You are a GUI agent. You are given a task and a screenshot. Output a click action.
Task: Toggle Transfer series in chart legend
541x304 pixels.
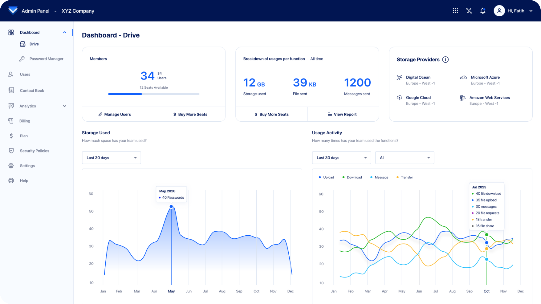pyautogui.click(x=405, y=177)
